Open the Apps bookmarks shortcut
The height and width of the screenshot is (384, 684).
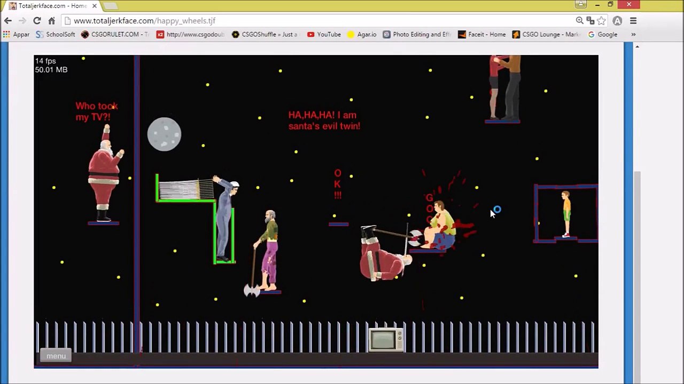click(16, 34)
